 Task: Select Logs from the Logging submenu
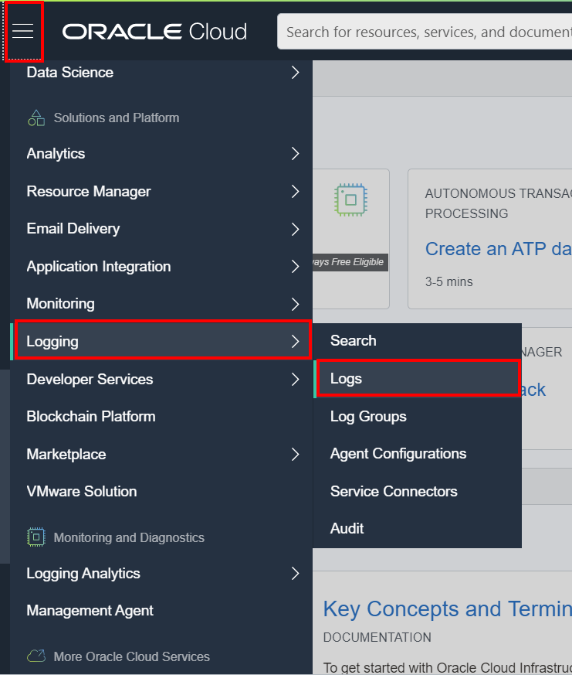[346, 379]
